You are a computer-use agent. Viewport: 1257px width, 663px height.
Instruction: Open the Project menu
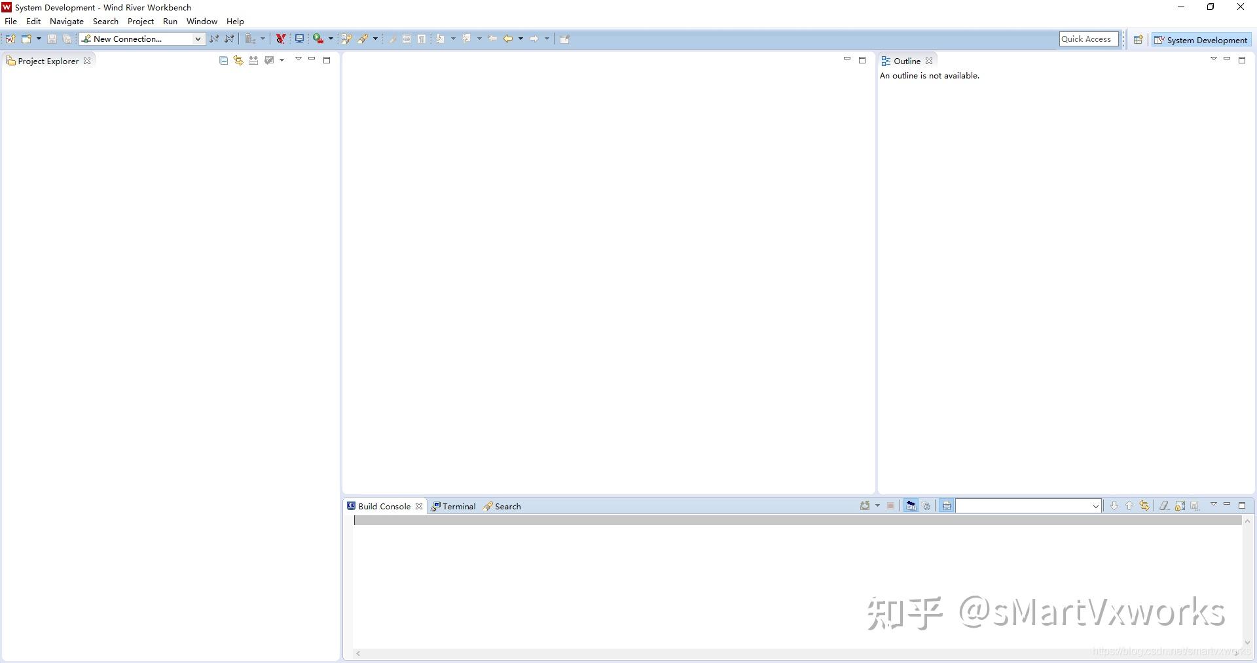click(141, 21)
